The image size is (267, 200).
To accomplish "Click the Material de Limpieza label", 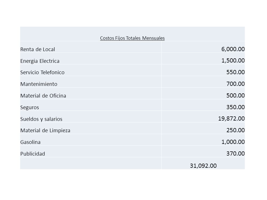I will [45, 131].
